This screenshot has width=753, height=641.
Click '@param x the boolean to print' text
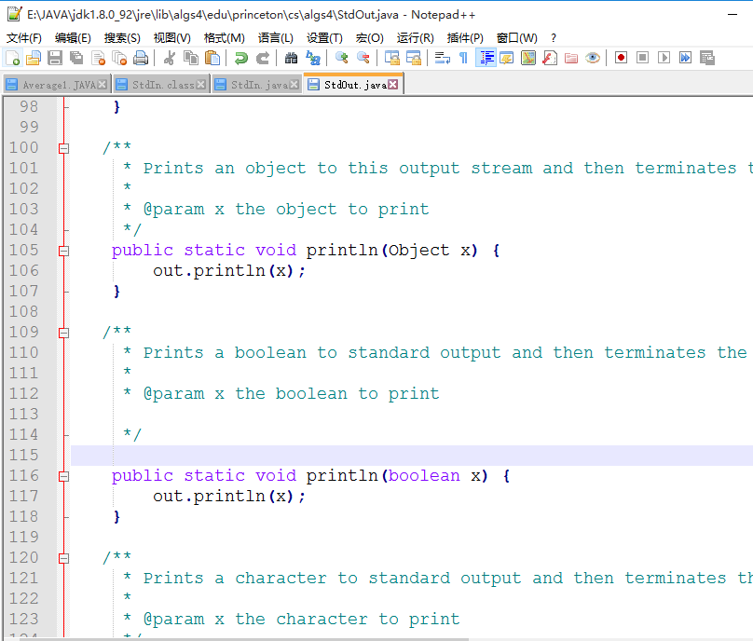pos(291,394)
